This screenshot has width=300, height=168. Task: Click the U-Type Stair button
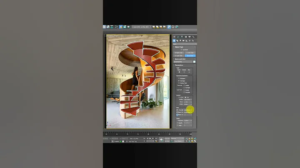[179, 56]
